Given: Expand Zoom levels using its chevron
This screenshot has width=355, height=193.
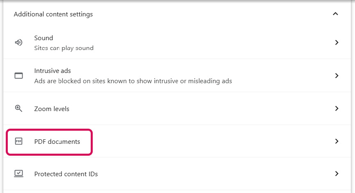Looking at the screenshot, I should [337, 109].
